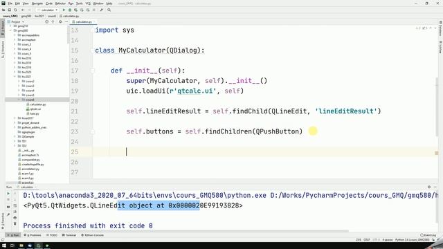443x249 pixels.
Task: Click the Stop toolbar icon
Action: 94,10
